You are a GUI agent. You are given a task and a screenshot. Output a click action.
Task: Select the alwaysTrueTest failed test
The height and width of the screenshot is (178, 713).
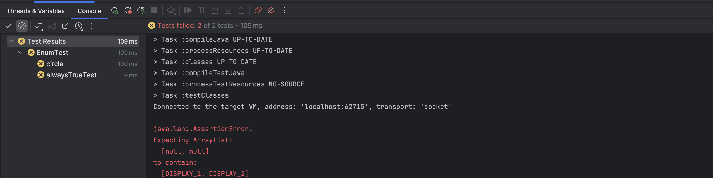(73, 75)
